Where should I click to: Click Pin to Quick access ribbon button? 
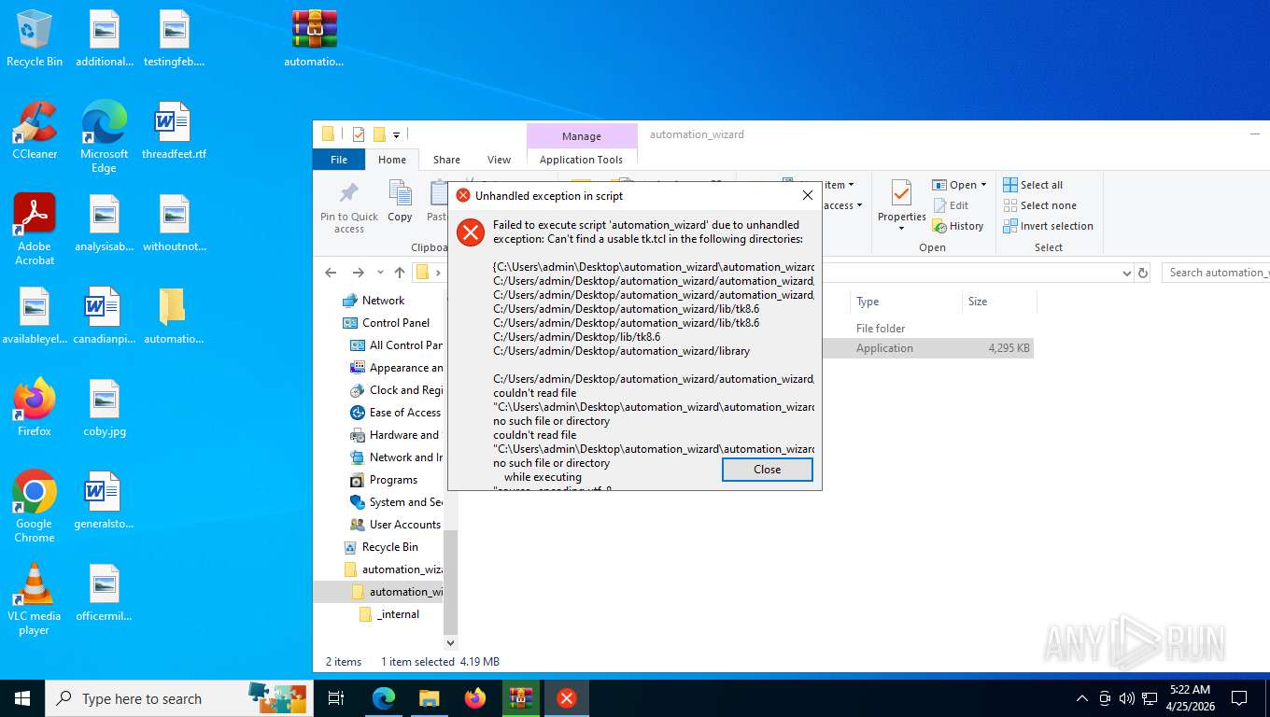[x=349, y=207]
